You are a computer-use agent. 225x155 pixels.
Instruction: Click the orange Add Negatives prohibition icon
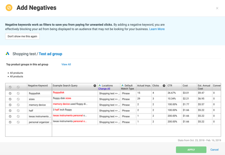point(9,8)
